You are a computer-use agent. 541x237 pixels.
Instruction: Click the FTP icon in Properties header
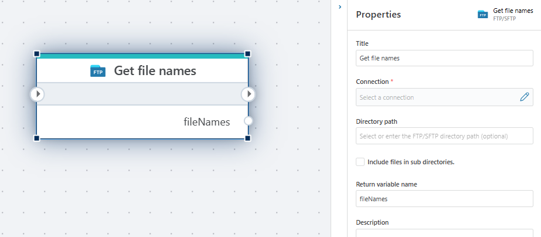tap(483, 15)
